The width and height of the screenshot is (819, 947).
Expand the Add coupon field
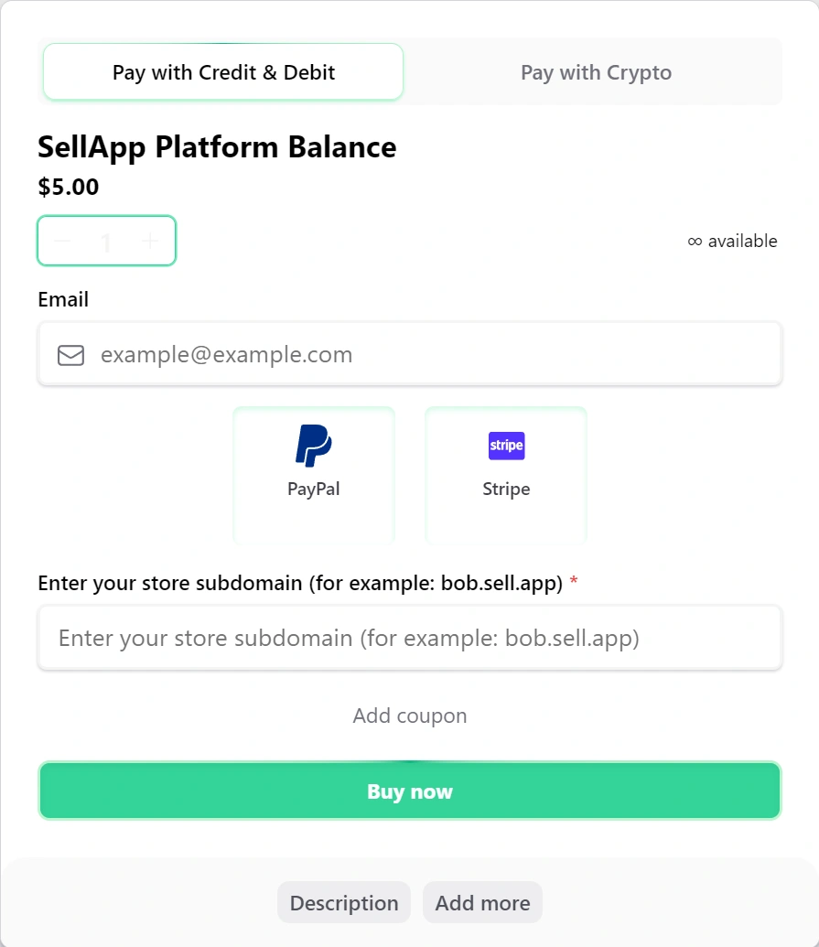[x=409, y=716]
